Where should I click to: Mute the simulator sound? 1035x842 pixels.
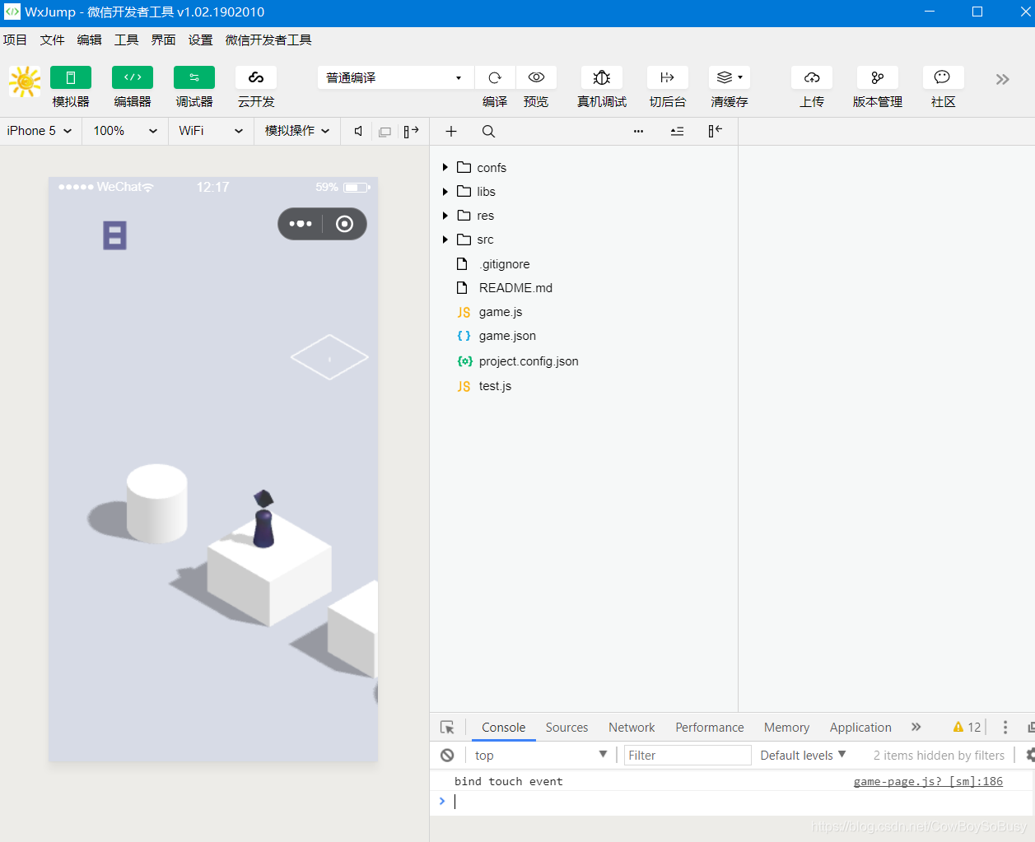[x=358, y=131]
